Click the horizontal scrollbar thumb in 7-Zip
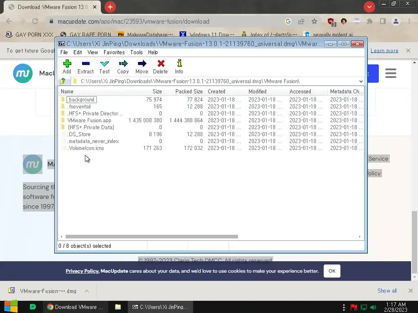This screenshot has height=313, width=418. (x=152, y=236)
